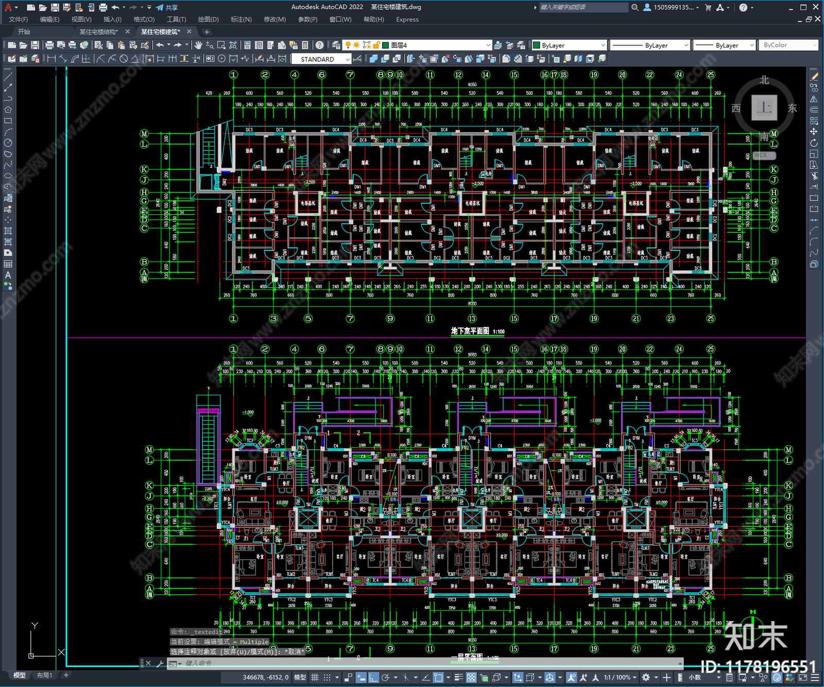Image resolution: width=824 pixels, height=687 pixels.
Task: Select the Multiline Text A tool
Action: (x=8, y=275)
